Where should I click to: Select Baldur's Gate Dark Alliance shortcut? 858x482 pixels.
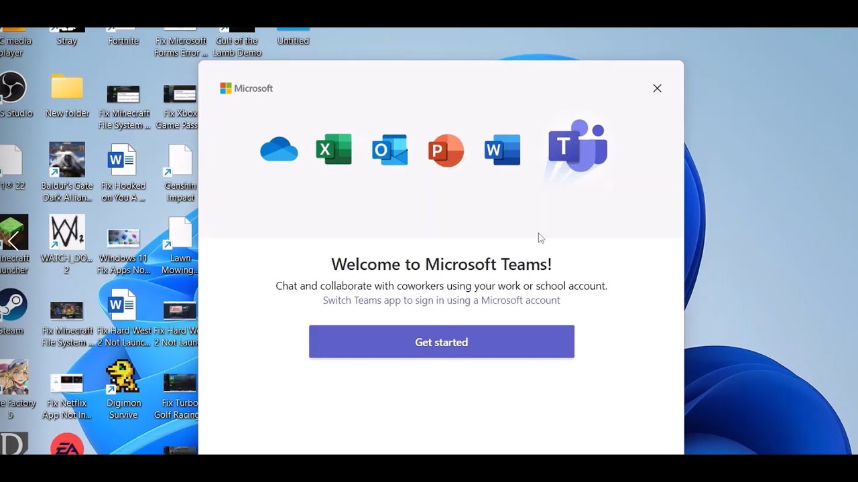67,171
